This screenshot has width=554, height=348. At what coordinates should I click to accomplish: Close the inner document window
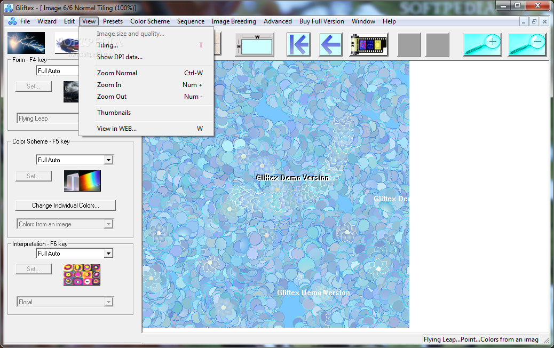[x=544, y=21]
